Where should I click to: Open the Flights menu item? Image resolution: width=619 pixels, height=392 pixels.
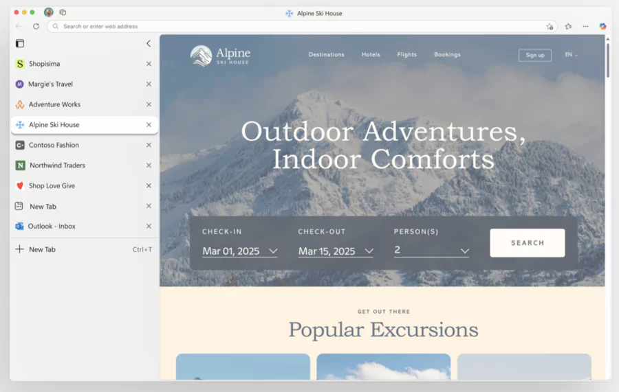tap(406, 54)
